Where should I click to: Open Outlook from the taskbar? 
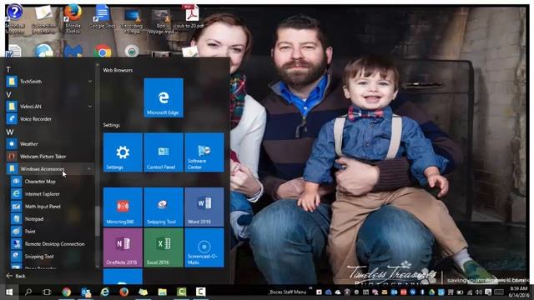86,292
